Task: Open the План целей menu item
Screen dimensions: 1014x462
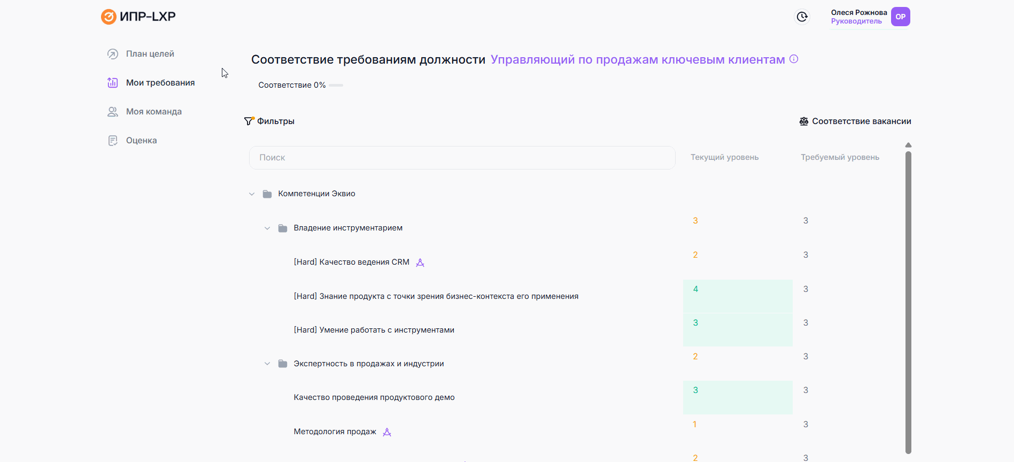Action: point(150,54)
